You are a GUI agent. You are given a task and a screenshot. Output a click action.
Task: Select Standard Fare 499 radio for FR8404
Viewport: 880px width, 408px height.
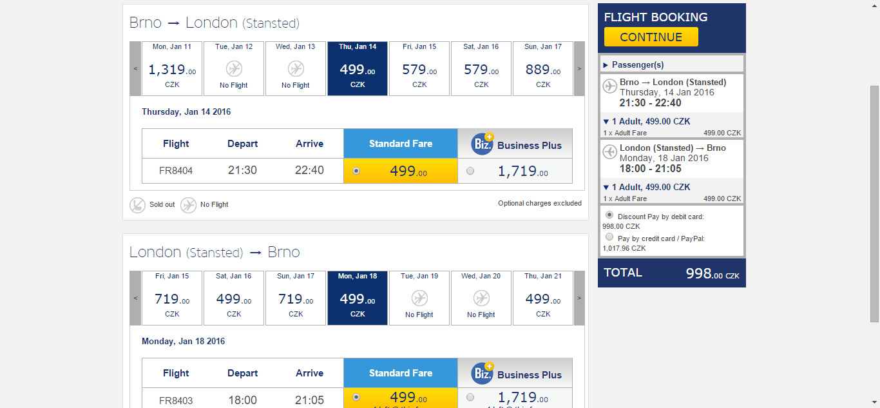pos(356,171)
